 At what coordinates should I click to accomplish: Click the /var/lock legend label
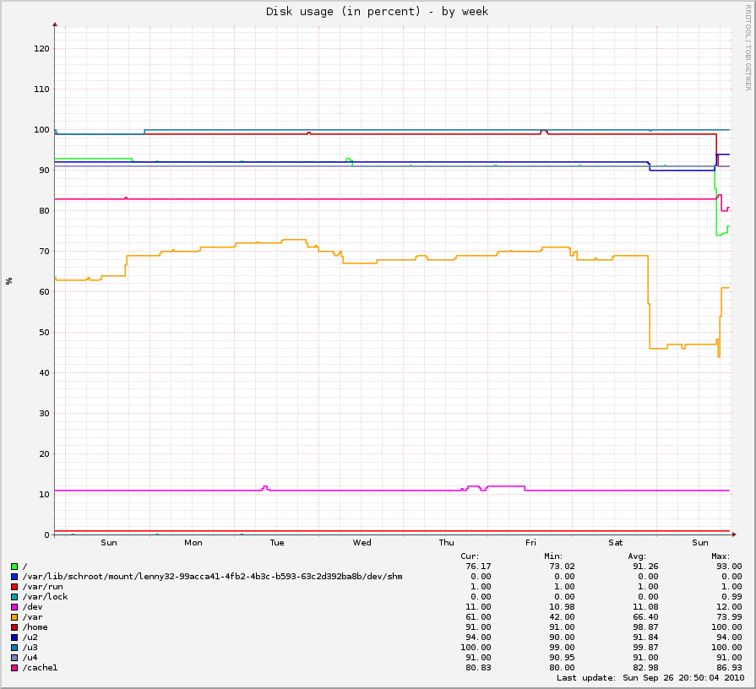point(46,597)
